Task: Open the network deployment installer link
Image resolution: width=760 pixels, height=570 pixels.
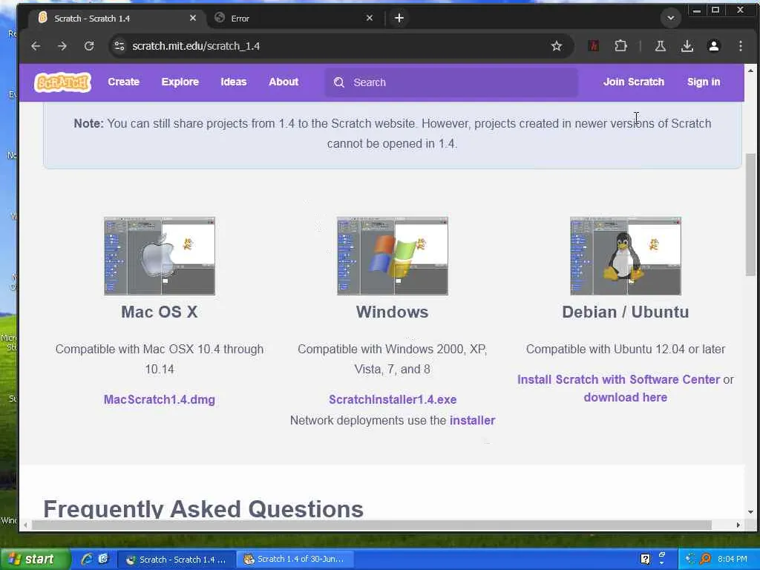Action: (472, 420)
